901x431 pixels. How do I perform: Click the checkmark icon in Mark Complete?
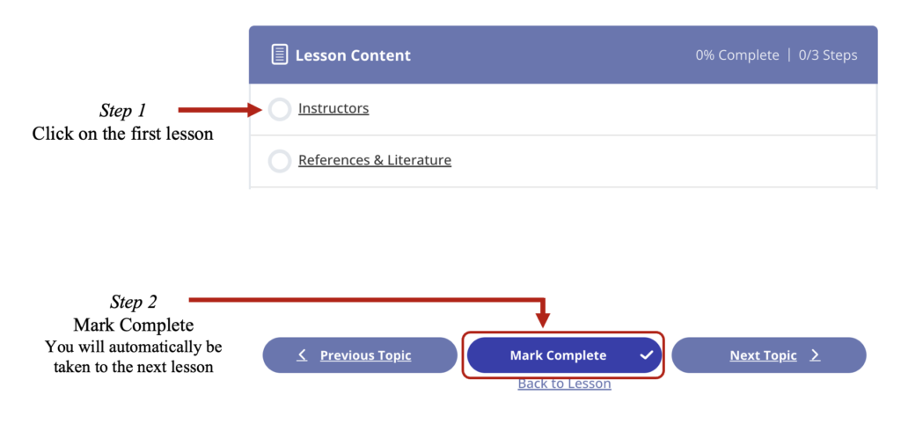coord(647,355)
